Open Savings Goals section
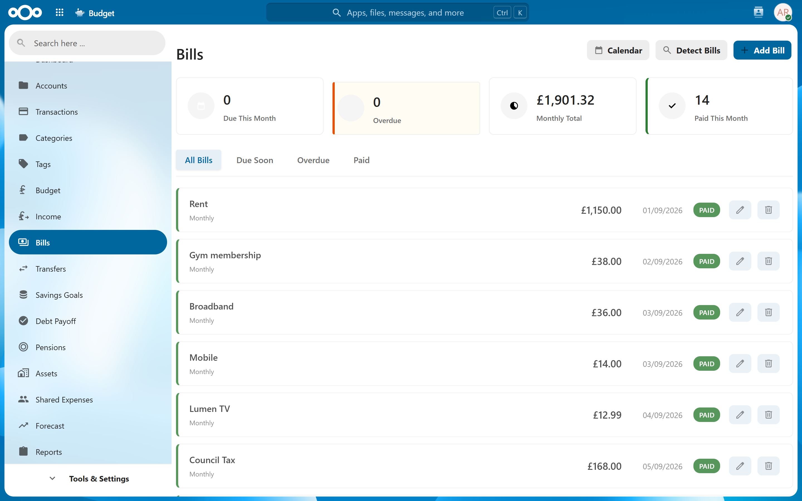 [88, 295]
